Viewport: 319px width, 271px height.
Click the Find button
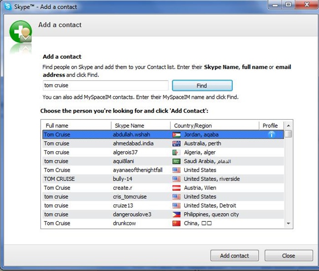pos(202,85)
